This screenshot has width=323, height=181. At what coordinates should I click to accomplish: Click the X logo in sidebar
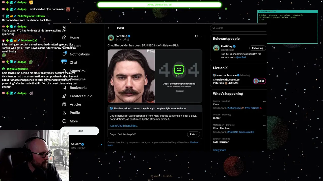(64, 28)
